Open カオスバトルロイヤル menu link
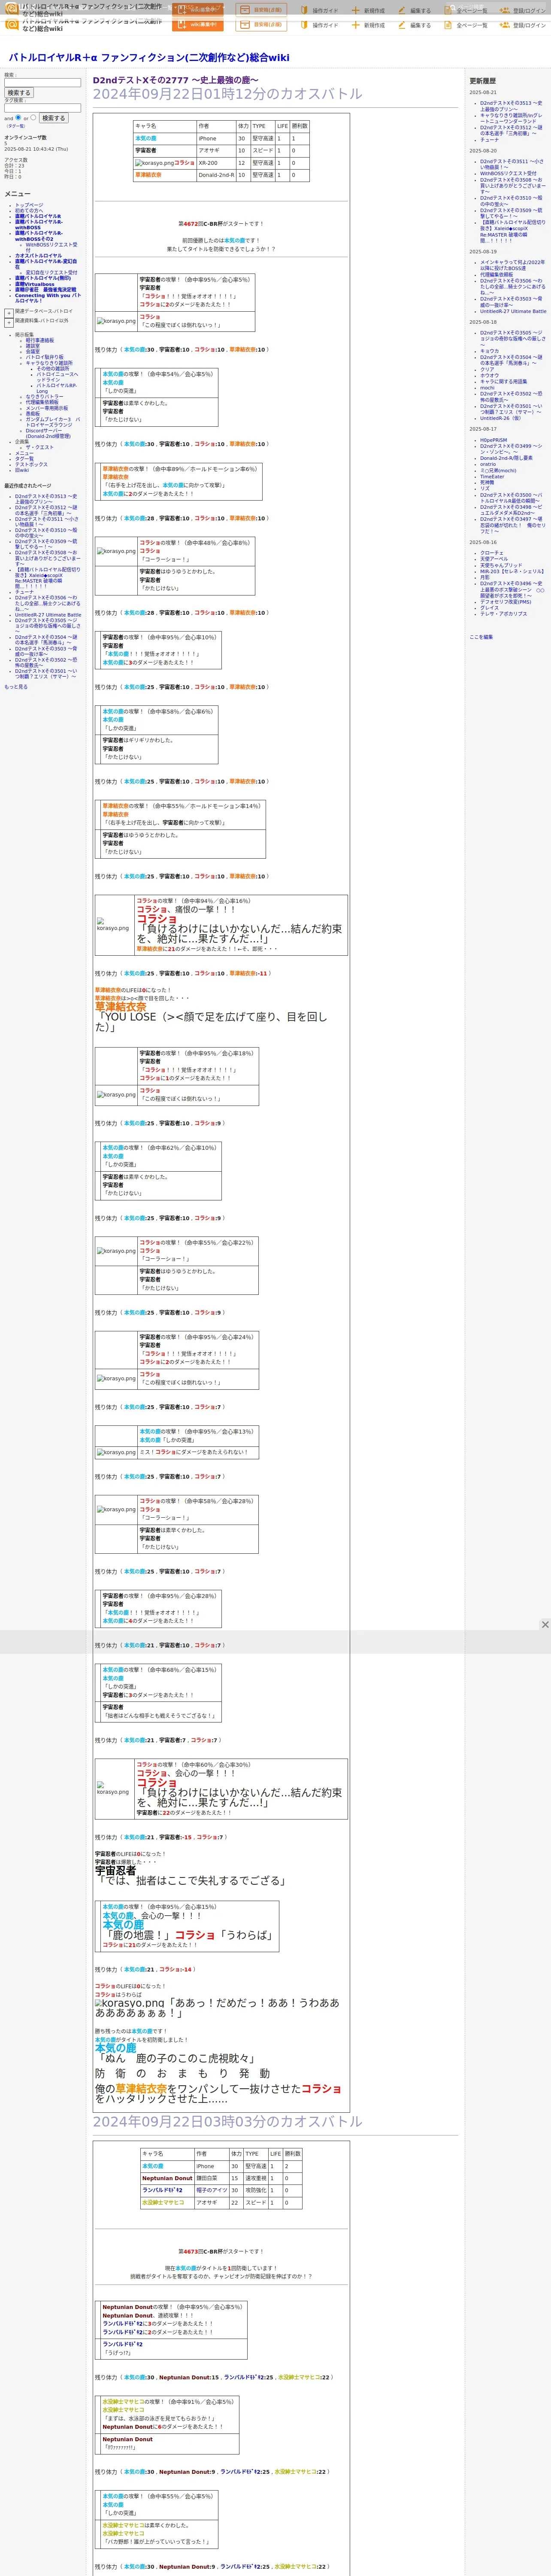 [x=38, y=256]
